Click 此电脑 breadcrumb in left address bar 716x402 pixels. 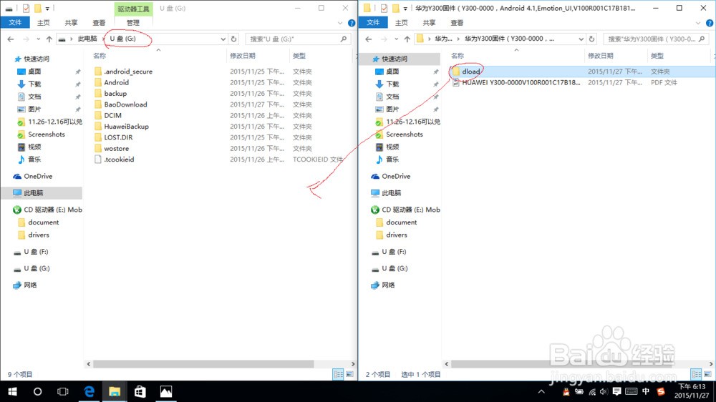click(87, 39)
